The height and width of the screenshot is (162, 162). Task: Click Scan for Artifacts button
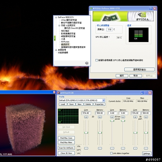tap(66, 148)
